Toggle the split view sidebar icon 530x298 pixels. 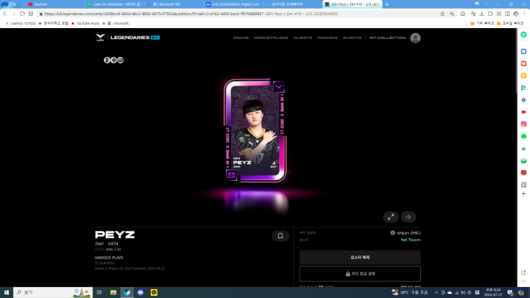click(x=507, y=14)
